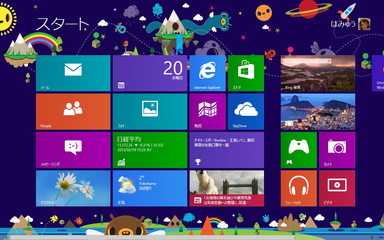Open the メール mail tile
Viewport: 384px width, 240px height.
[x=73, y=73]
